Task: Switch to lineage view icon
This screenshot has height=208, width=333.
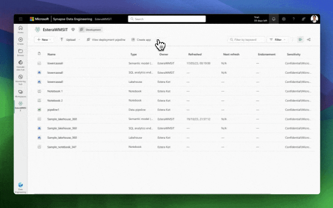Action: point(309,39)
